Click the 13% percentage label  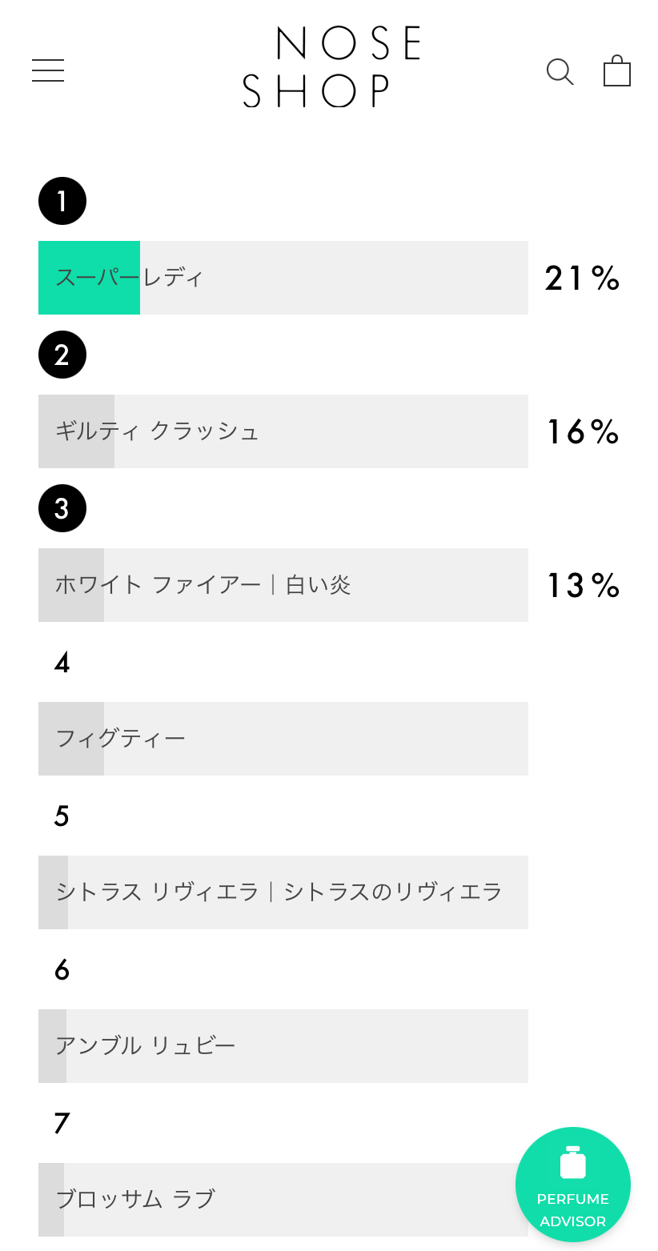[582, 586]
